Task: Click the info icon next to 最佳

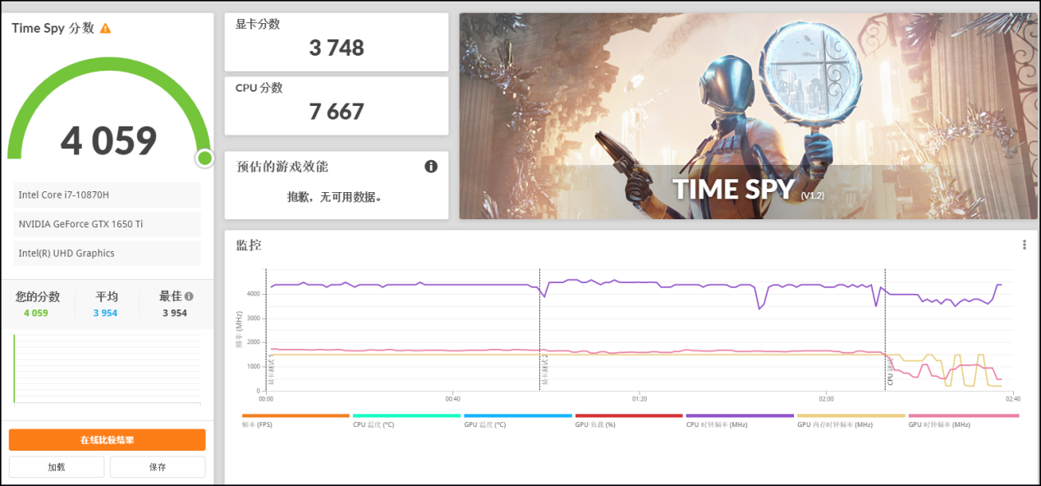Action: click(189, 296)
